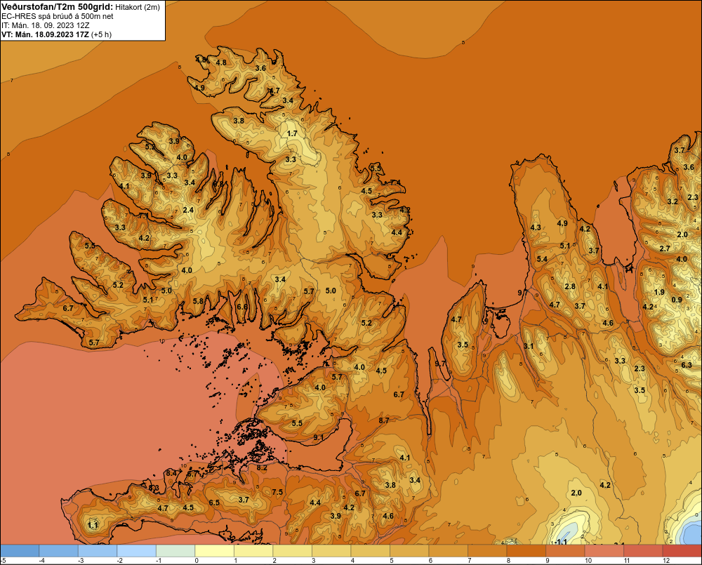The height and width of the screenshot is (565, 702).
Task: Click the '8.4' temperature value on map
Action: pos(171,473)
